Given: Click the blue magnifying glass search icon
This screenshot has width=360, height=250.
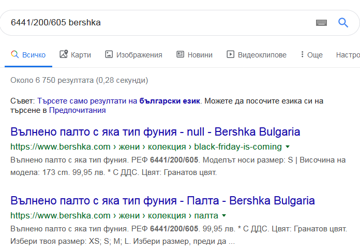Looking at the screenshot, I should [x=343, y=22].
